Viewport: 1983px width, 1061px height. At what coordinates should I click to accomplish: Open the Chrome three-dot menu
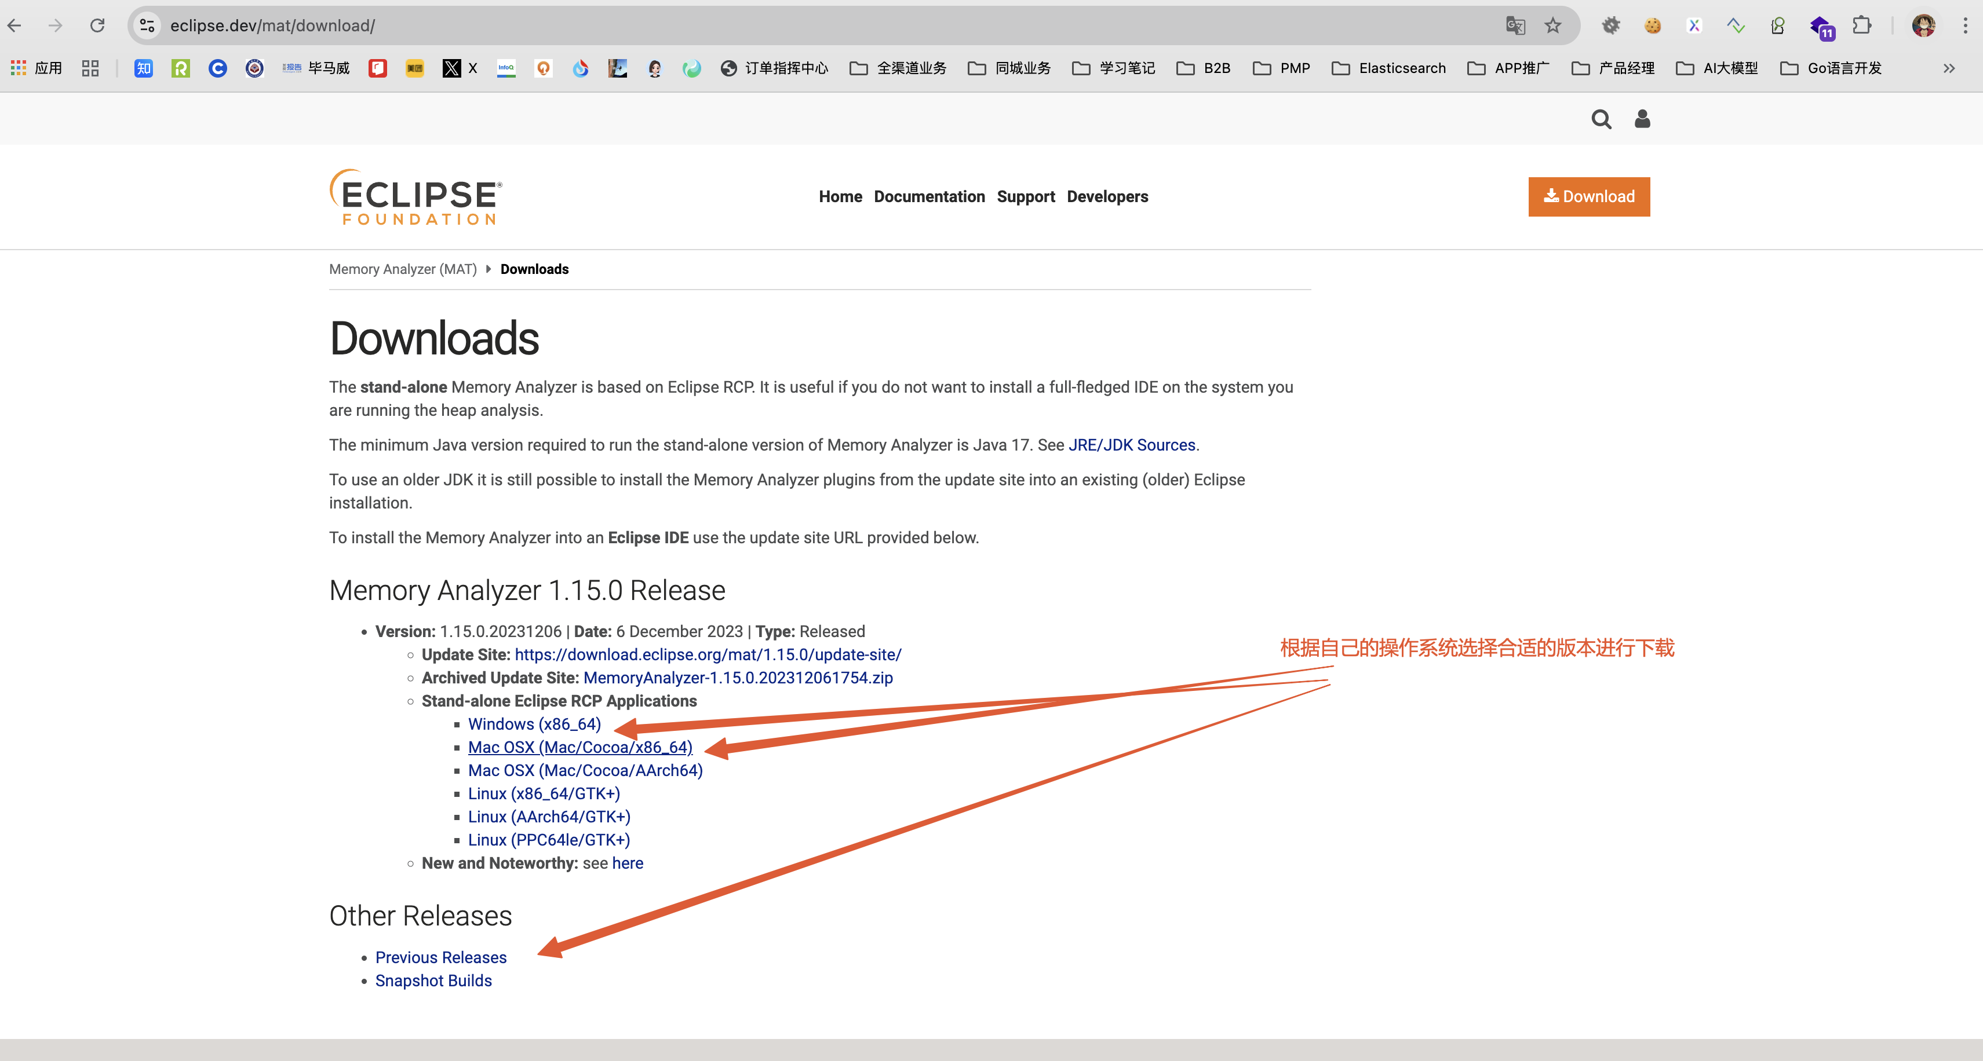1964,25
